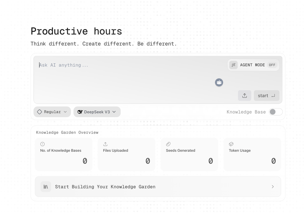Click the cube icon on Token Usage card
306x213 pixels.
click(231, 144)
